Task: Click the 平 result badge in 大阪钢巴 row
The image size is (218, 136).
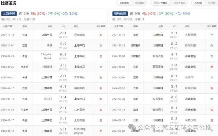Action: click(x=211, y=35)
